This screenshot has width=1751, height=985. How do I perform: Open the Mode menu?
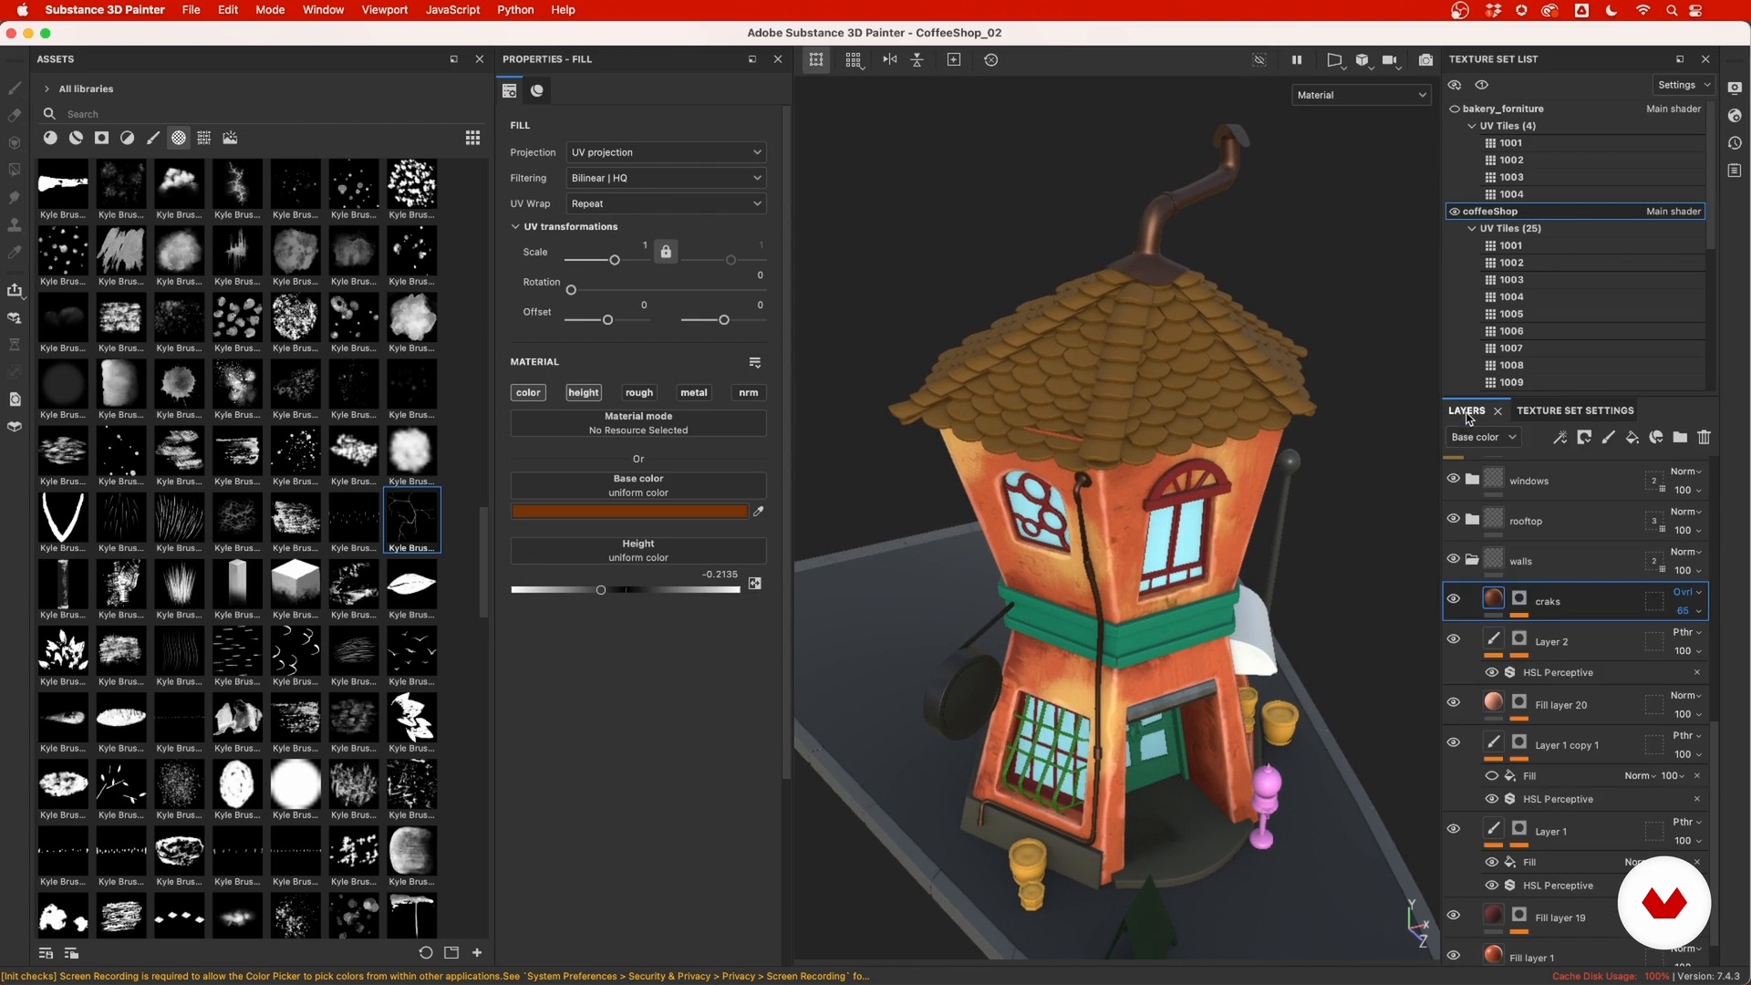point(270,10)
